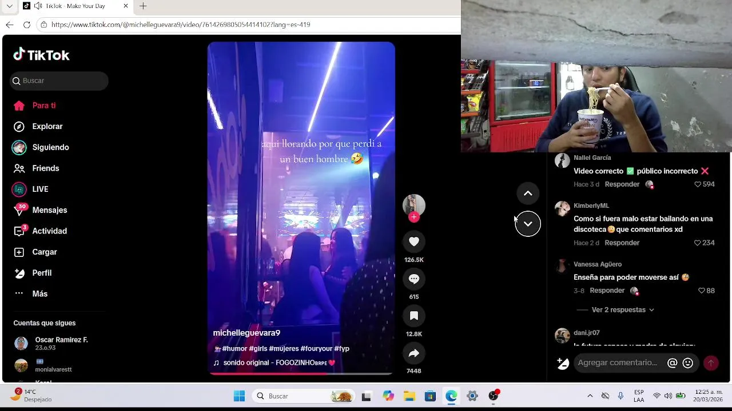Like Nallel García's comment with 594 likes

tap(698, 184)
